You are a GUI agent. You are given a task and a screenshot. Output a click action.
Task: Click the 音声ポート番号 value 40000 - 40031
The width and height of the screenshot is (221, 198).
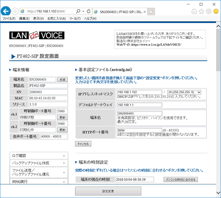coord(54,136)
